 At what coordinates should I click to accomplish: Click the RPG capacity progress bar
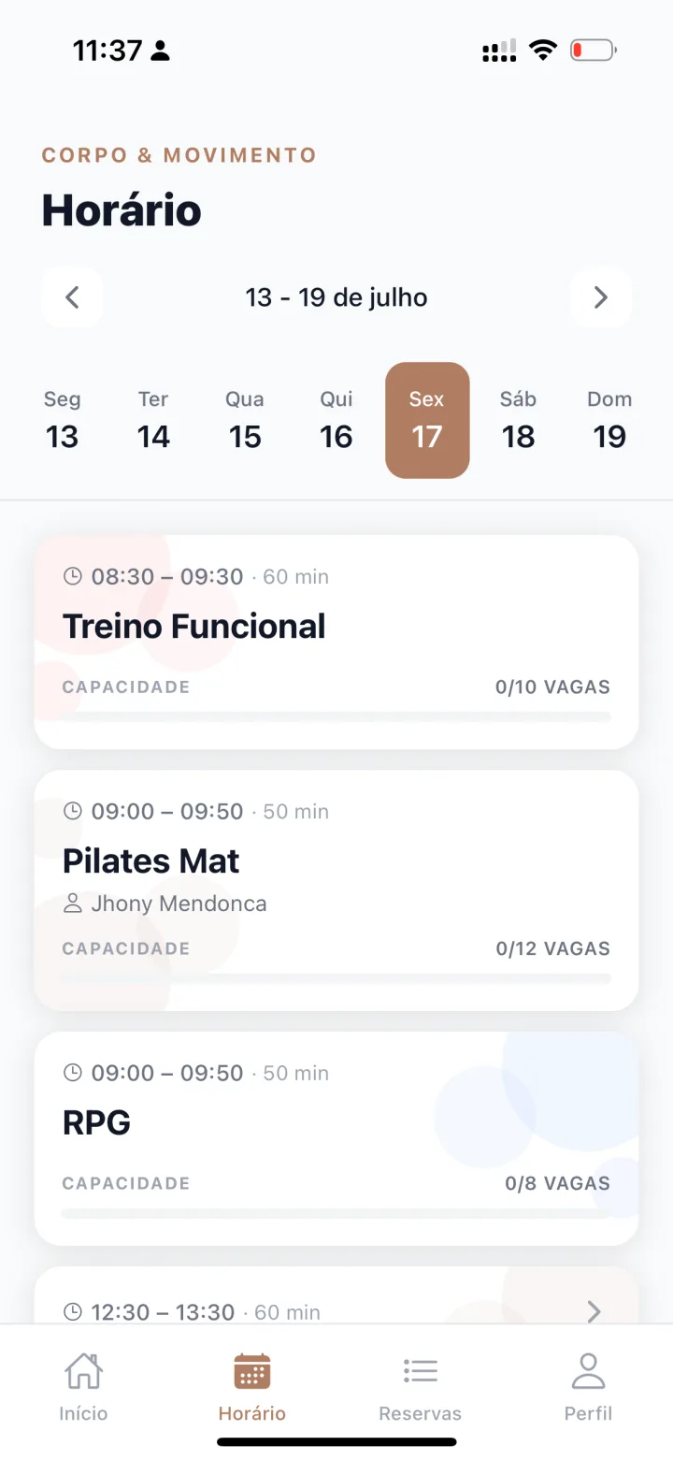pos(336,1213)
